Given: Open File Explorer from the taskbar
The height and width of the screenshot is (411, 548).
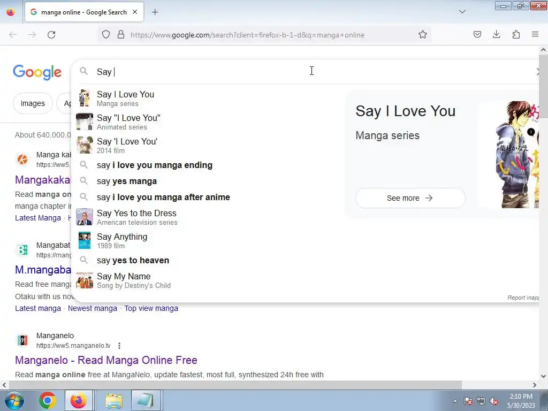Looking at the screenshot, I should (x=114, y=400).
